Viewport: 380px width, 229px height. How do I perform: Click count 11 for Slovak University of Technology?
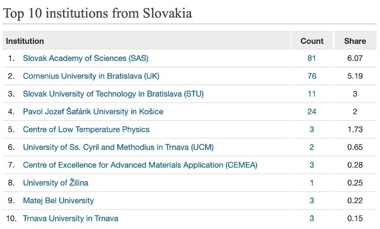pos(311,94)
